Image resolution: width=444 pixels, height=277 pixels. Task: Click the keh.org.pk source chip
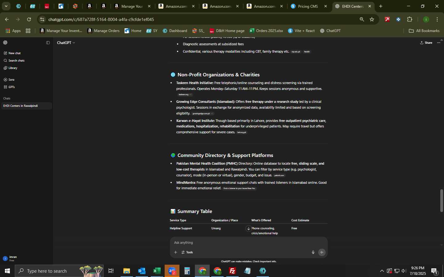tap(242, 132)
